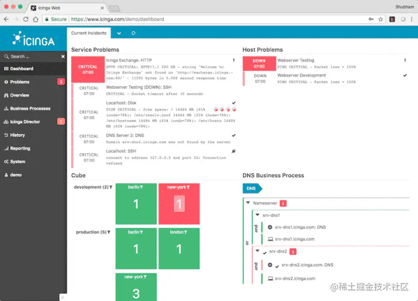Click the red CRITICAL 07:00 state badge
Image resolution: width=418 pixels, height=301 pixels.
tap(88, 70)
